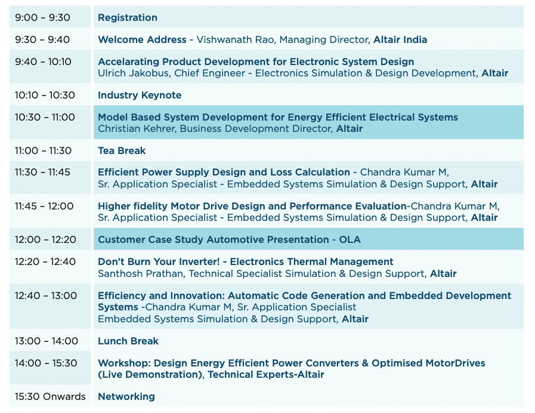Select the 12:00 – 12:20 time slot
This screenshot has width=535, height=413.
(45, 239)
